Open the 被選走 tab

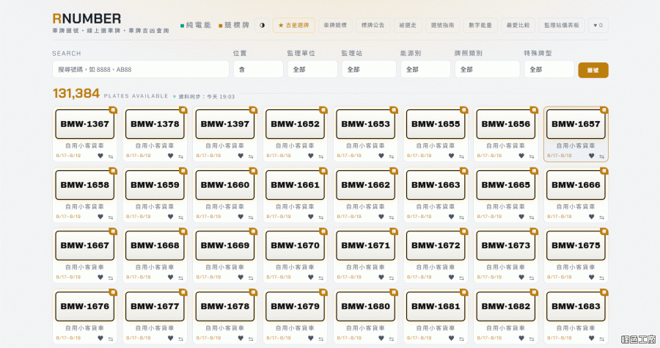pos(408,25)
